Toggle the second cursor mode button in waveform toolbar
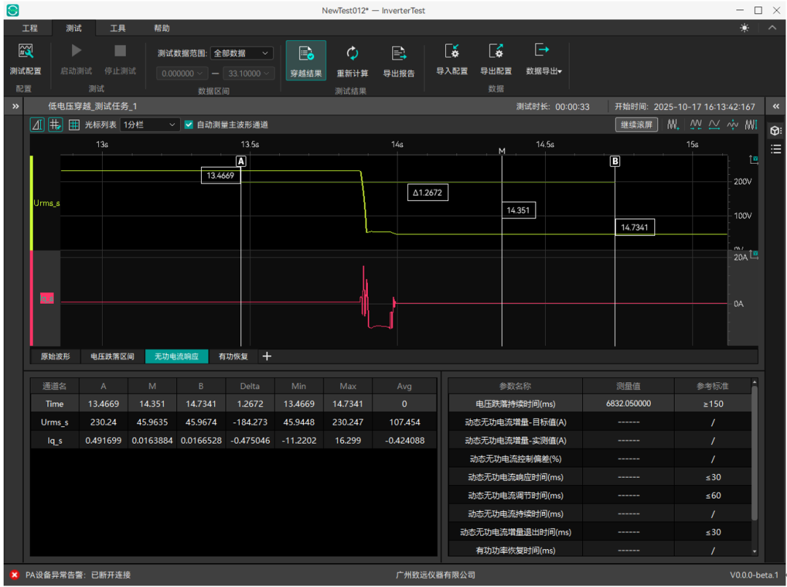Screen dimensions: 787x587 coord(55,125)
